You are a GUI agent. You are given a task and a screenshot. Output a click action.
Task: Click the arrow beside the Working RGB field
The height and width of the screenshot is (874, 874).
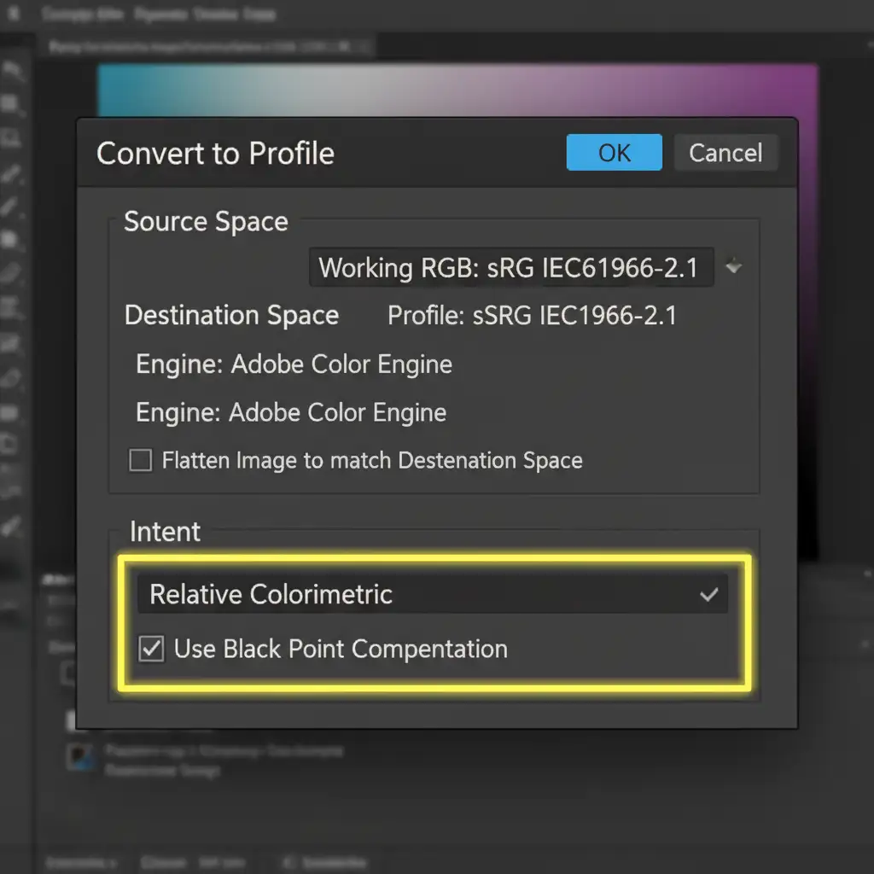point(733,268)
